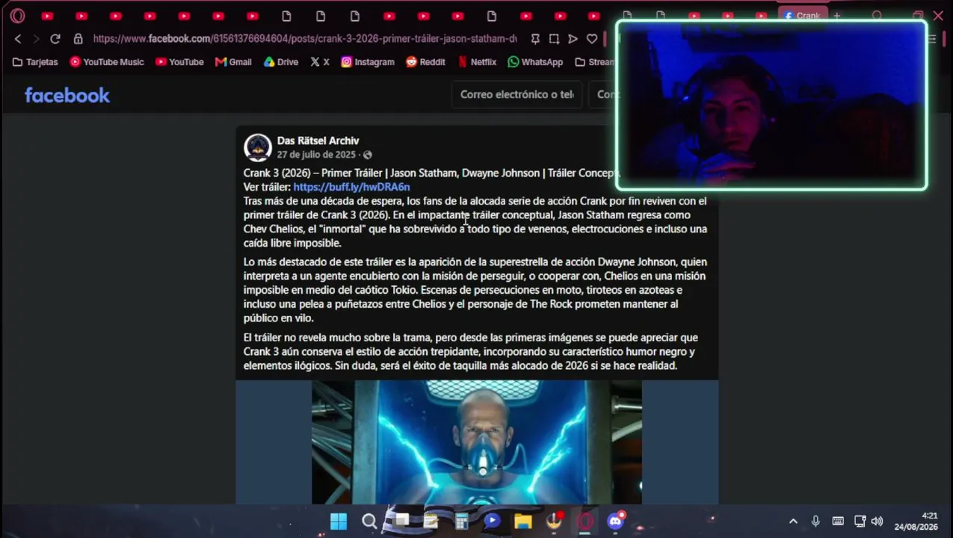Open the YouTube Music bookmark

(106, 62)
